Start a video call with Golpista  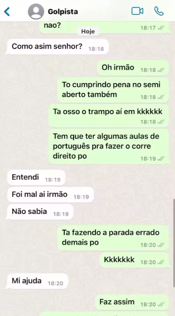[x=137, y=11]
